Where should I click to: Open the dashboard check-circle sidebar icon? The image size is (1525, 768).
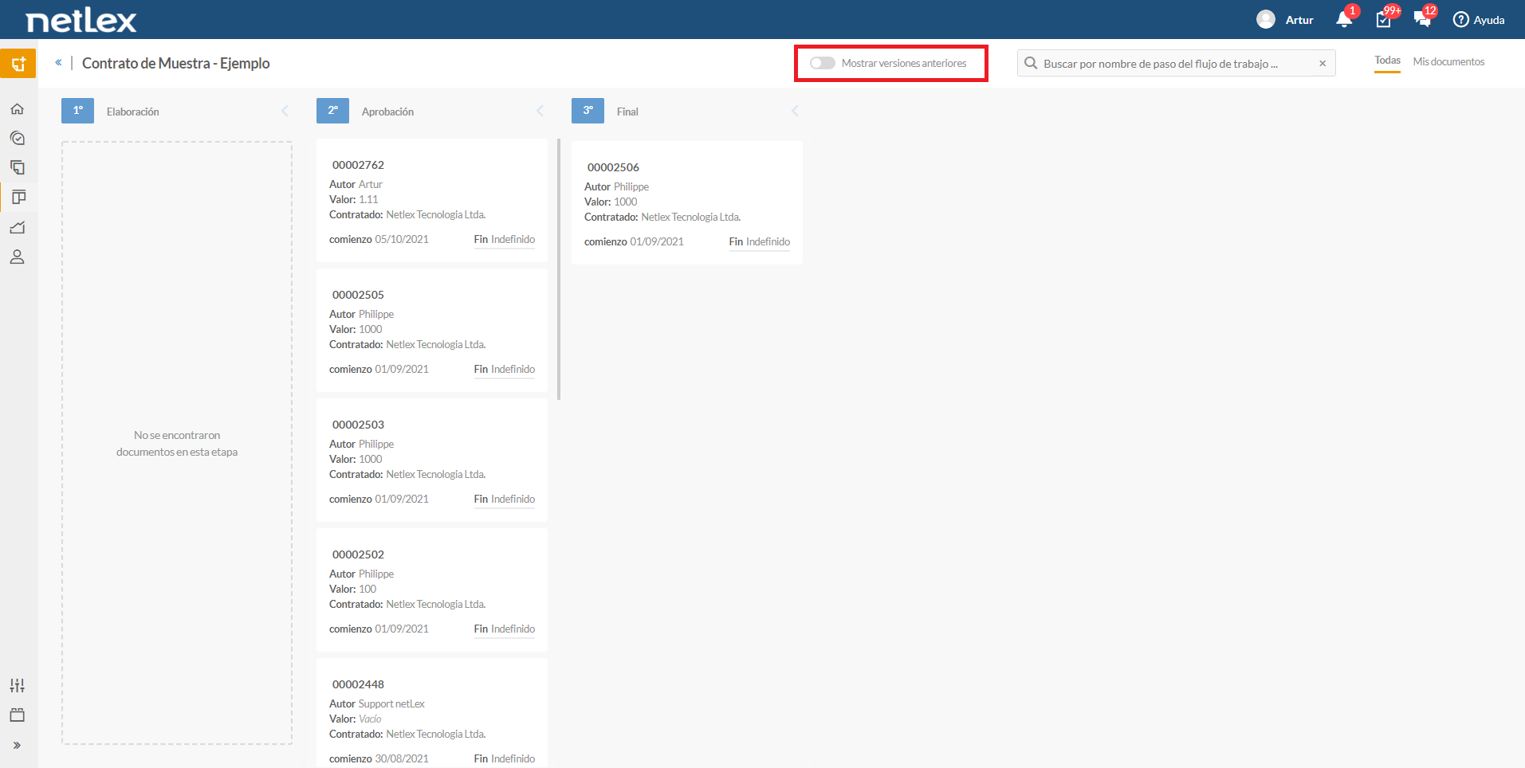(x=18, y=138)
